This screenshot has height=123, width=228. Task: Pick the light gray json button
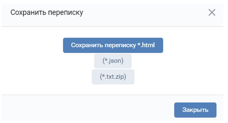click(x=113, y=61)
